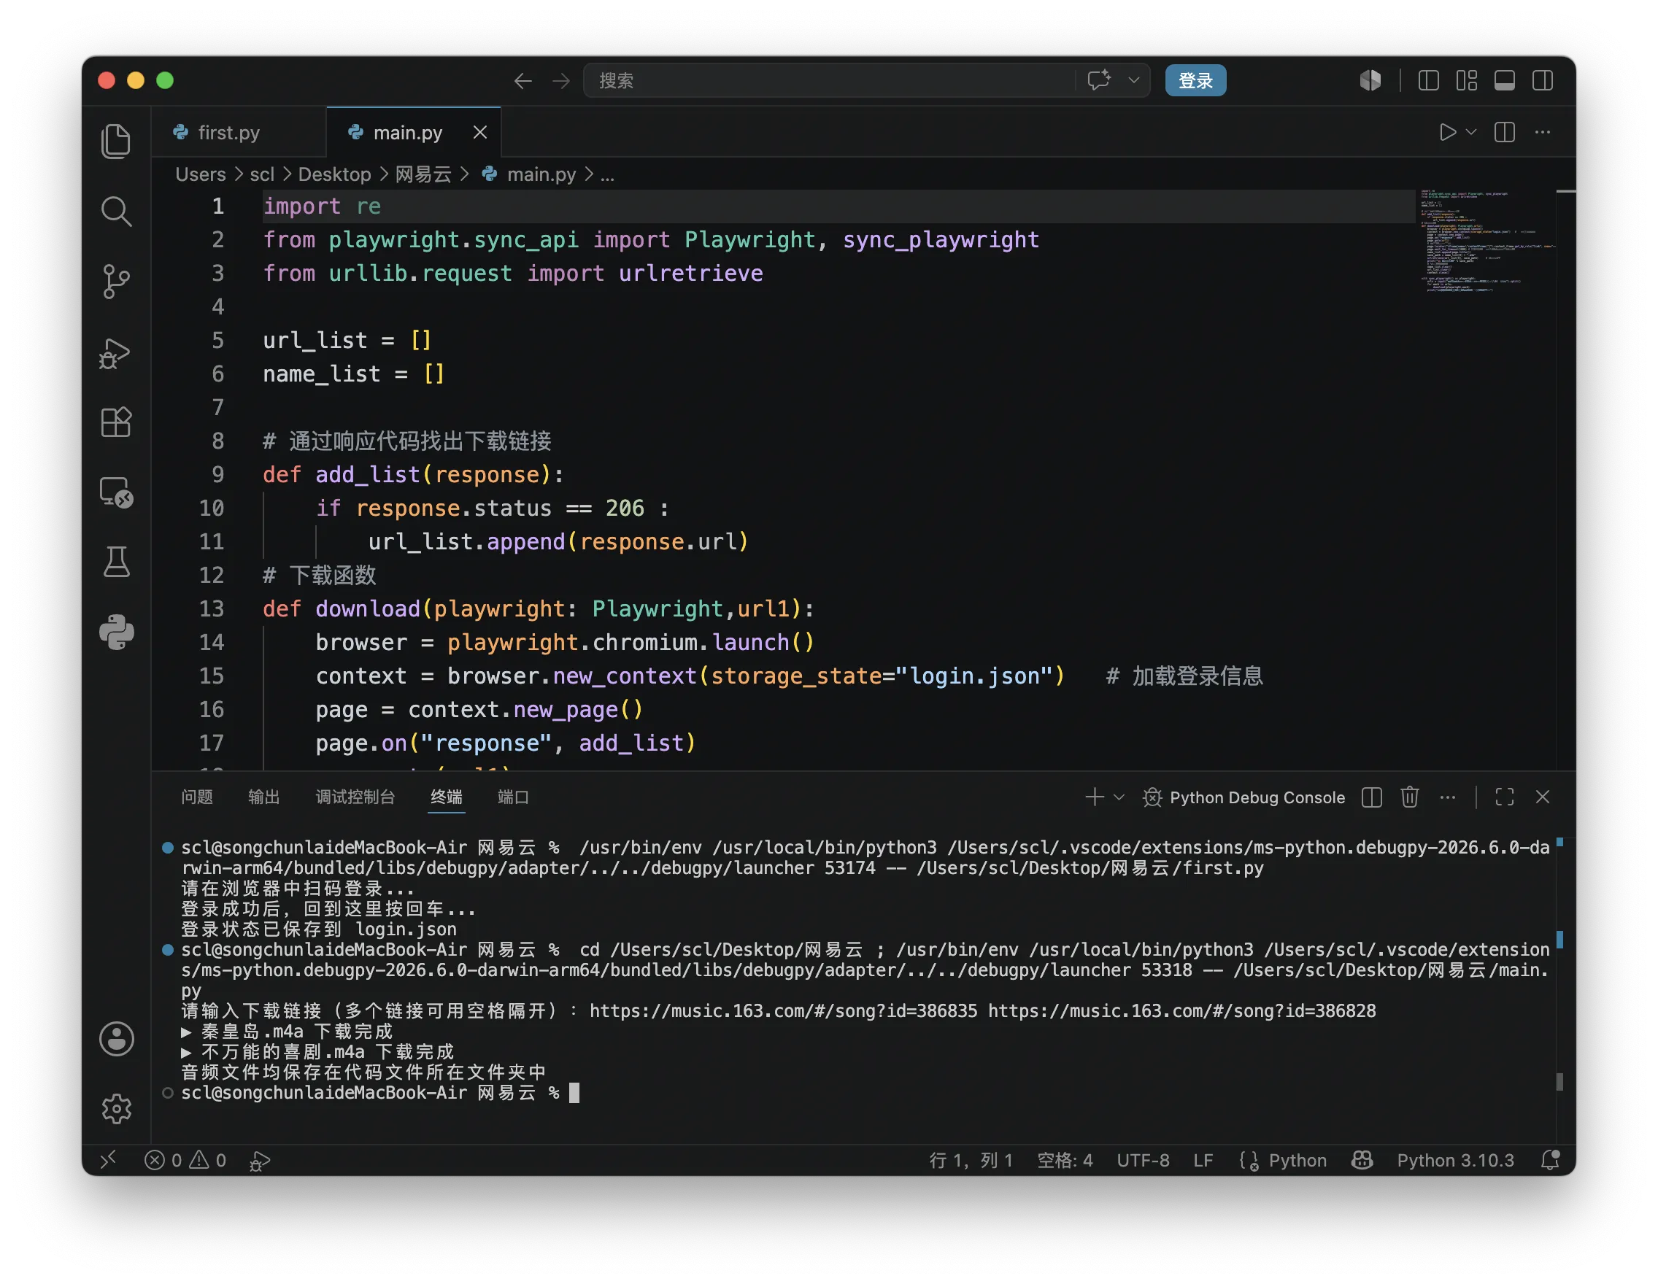
Task: Click the search box in title bar
Action: point(828,80)
